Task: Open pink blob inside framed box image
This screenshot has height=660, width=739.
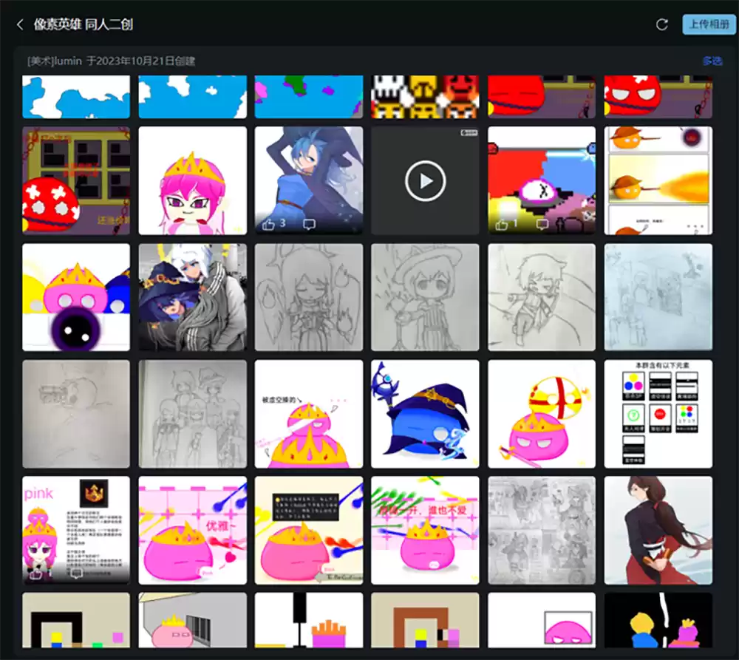Action: tap(542, 620)
